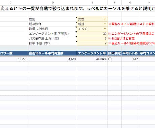Image resolution: width=155 pixels, height=128 pixels.
Task: Open the 性別 dropdown showing 女性
Action: coord(105,19)
